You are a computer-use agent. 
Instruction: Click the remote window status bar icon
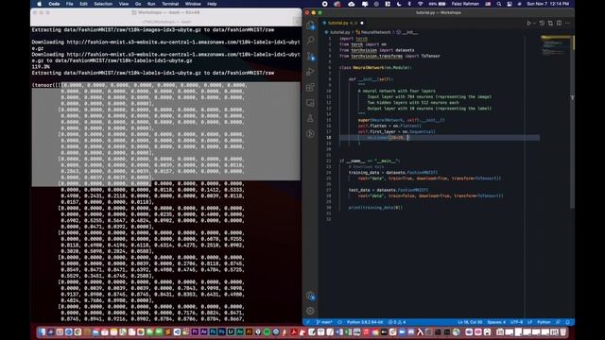[x=308, y=322]
